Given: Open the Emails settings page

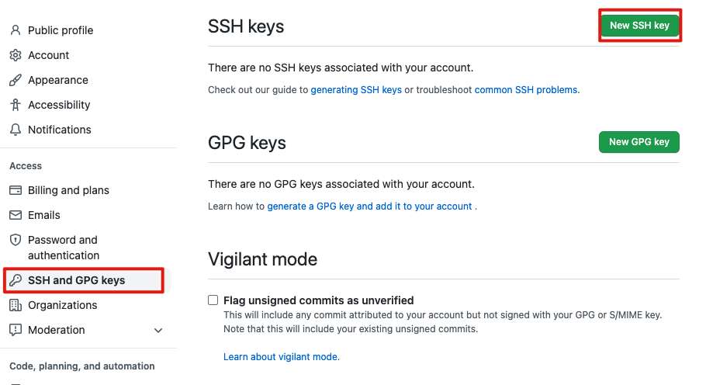Looking at the screenshot, I should tap(44, 215).
